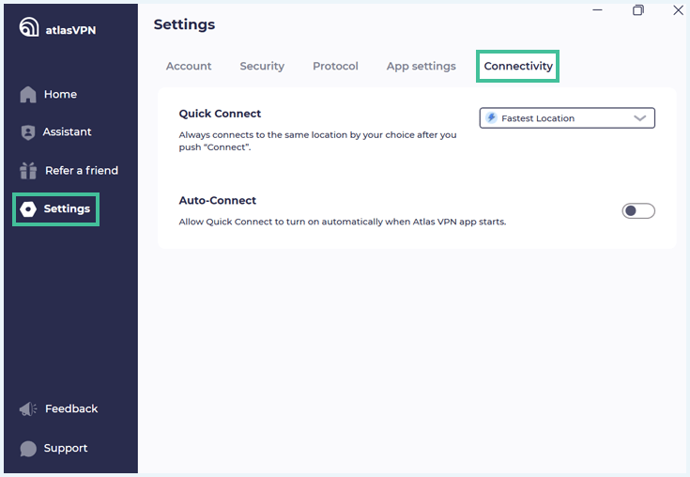Click the Feedback megaphone icon
The image size is (690, 477).
pyautogui.click(x=28, y=409)
